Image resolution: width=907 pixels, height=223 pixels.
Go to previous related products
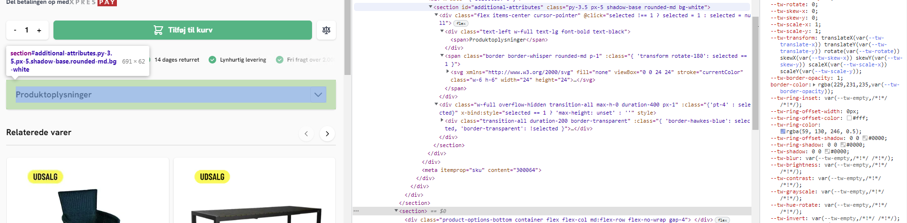[x=306, y=134]
